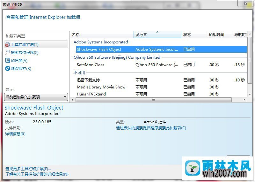Sort list by the cut-off 导航时 column header
The image size is (255, 182).
click(240, 35)
